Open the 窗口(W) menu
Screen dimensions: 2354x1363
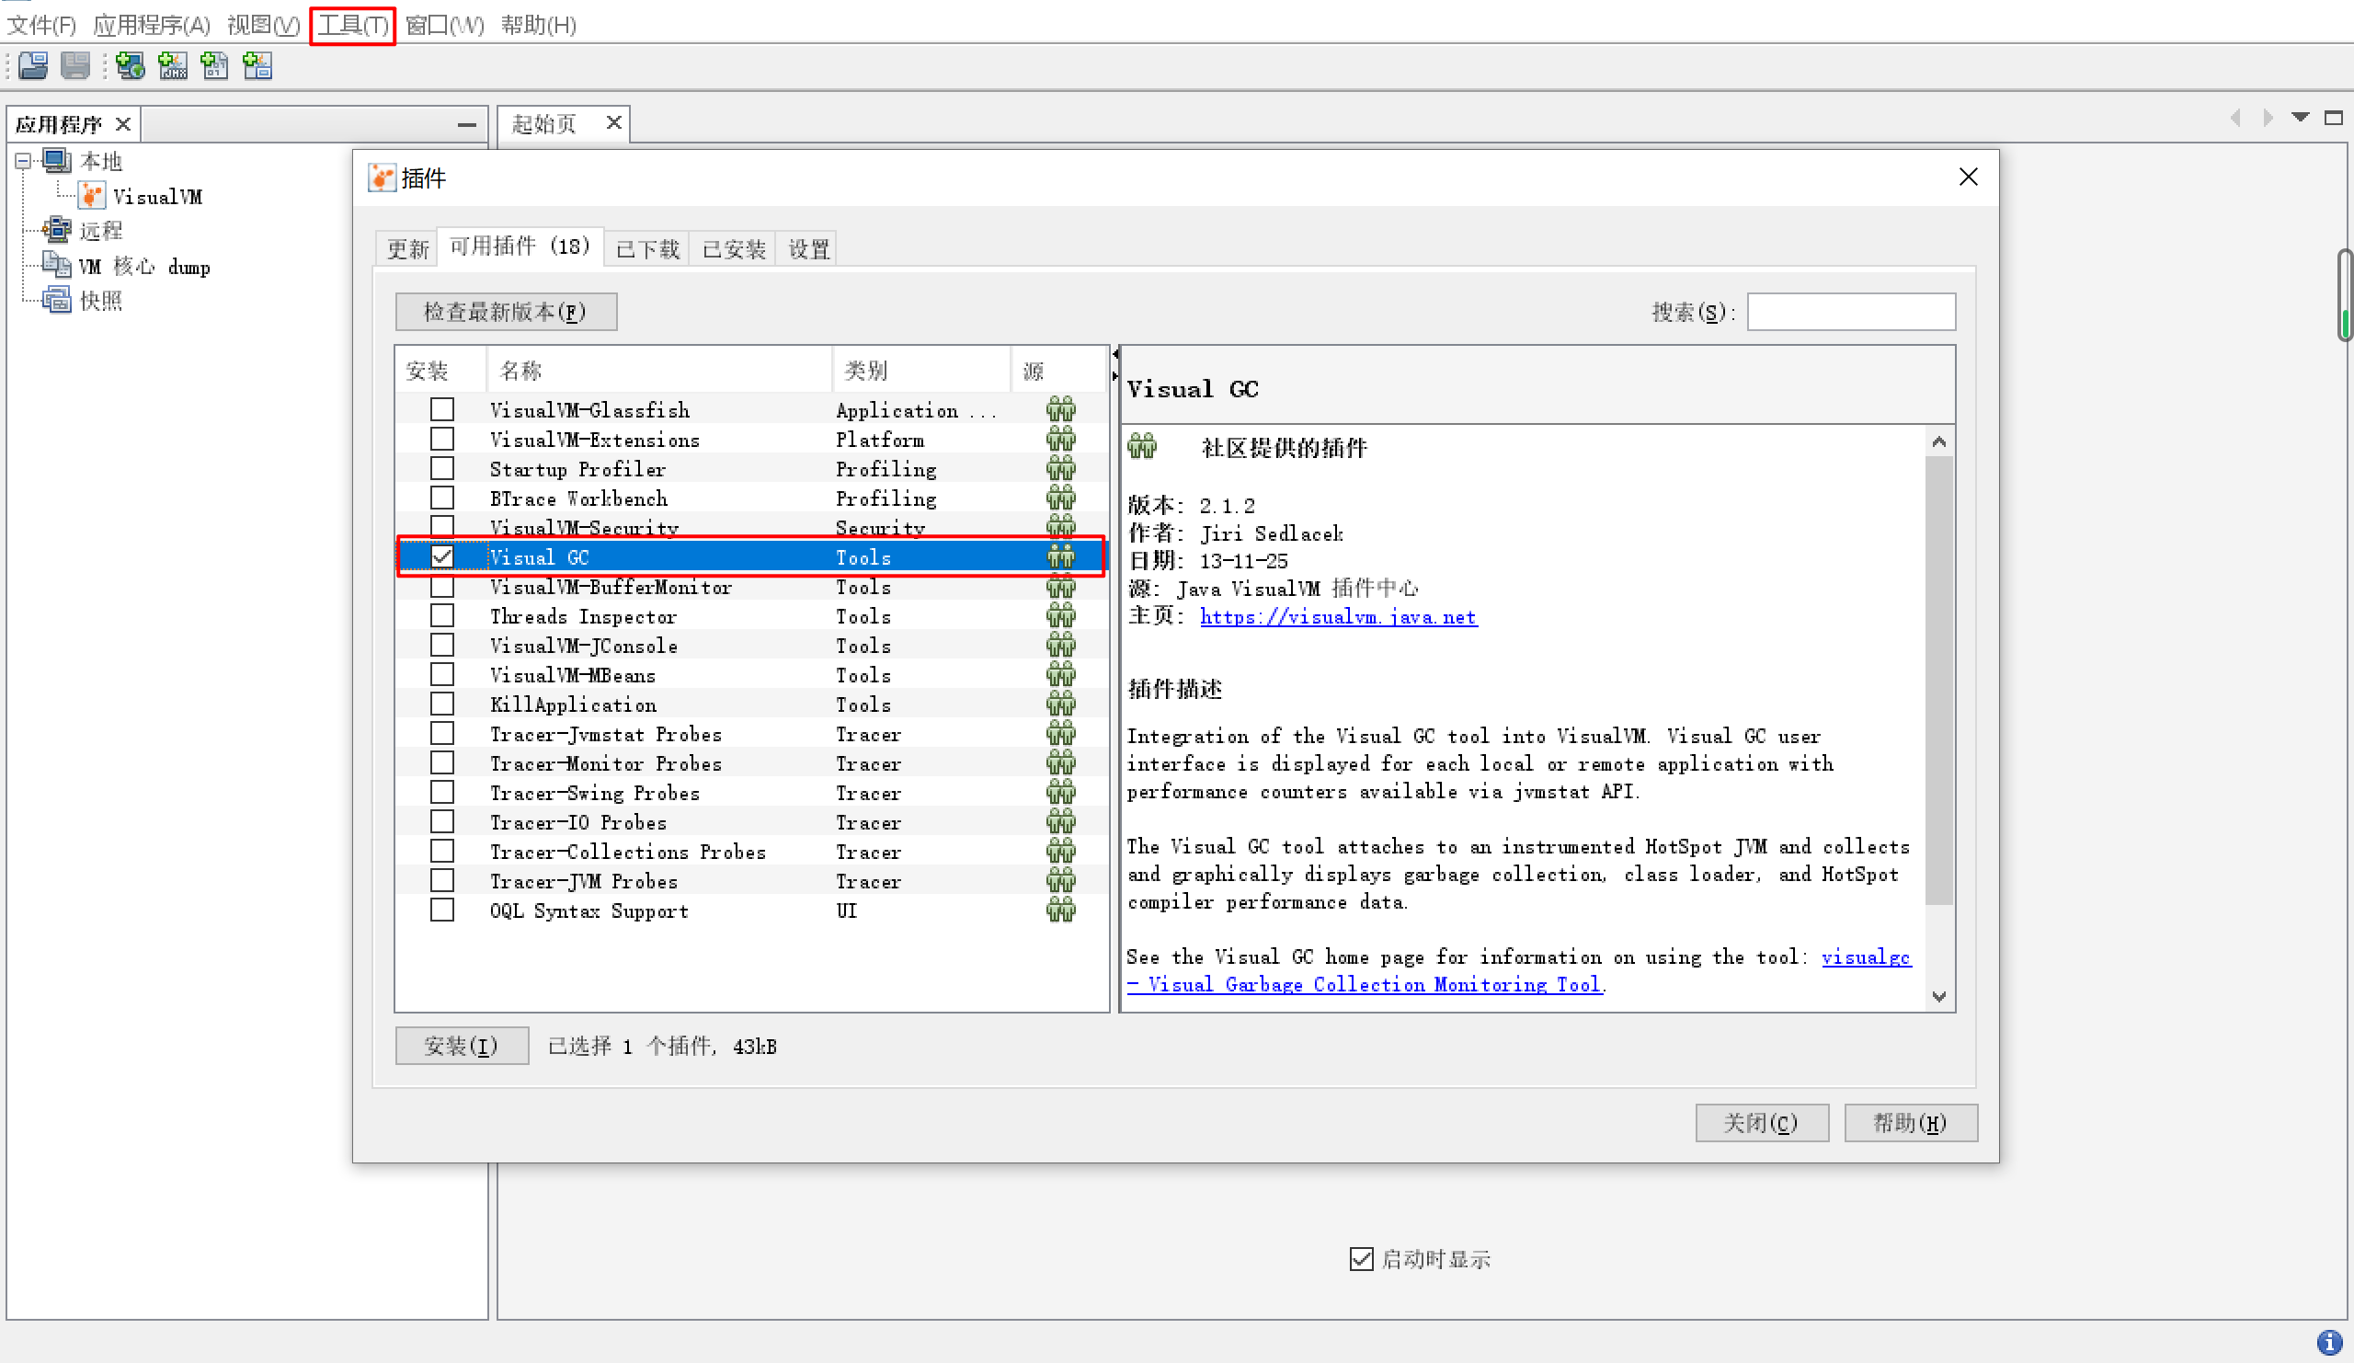point(445,25)
